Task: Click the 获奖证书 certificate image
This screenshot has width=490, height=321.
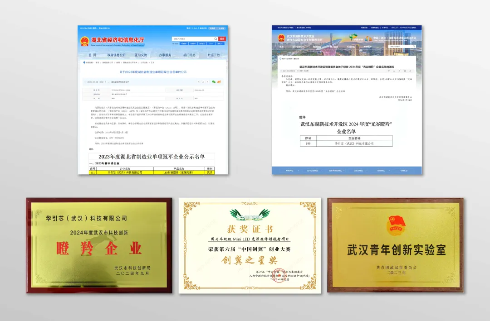Action: click(250, 245)
